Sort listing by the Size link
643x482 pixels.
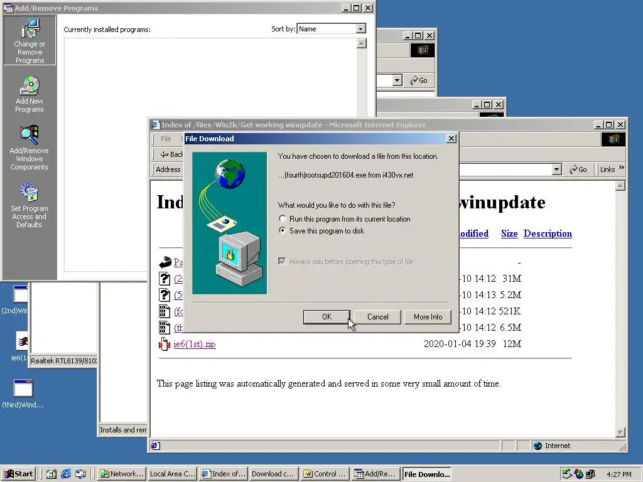509,233
